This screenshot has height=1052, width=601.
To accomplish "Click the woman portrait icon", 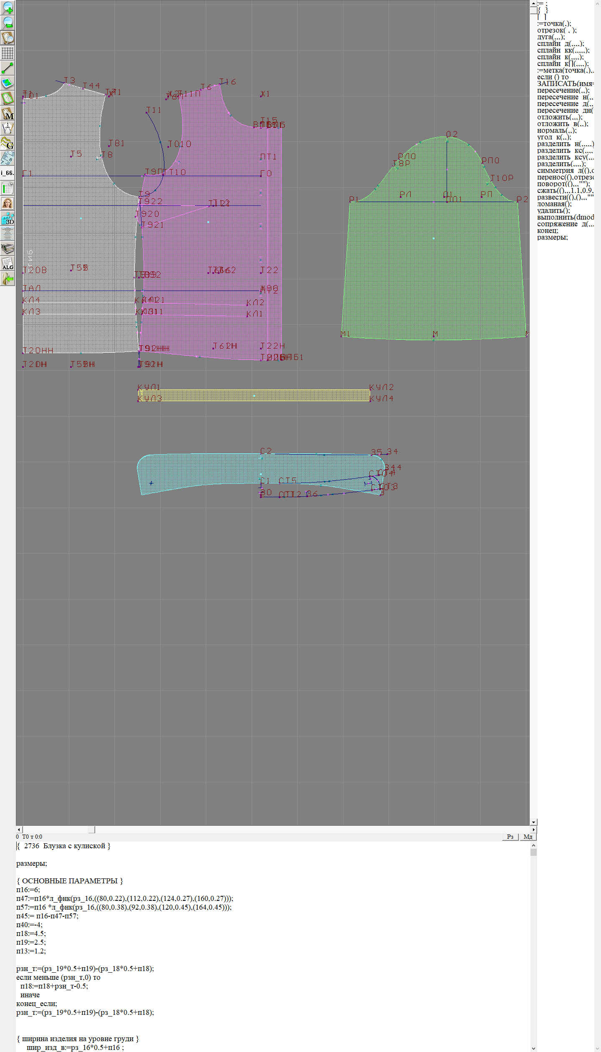I will click(8, 203).
